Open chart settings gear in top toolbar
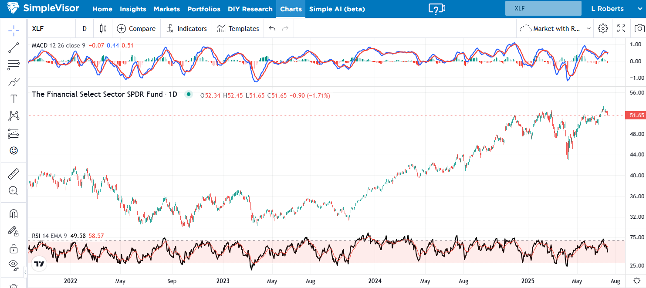The image size is (646, 288). (603, 29)
